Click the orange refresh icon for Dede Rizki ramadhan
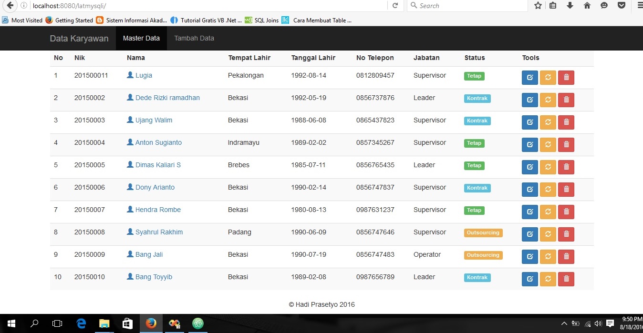 coord(548,100)
